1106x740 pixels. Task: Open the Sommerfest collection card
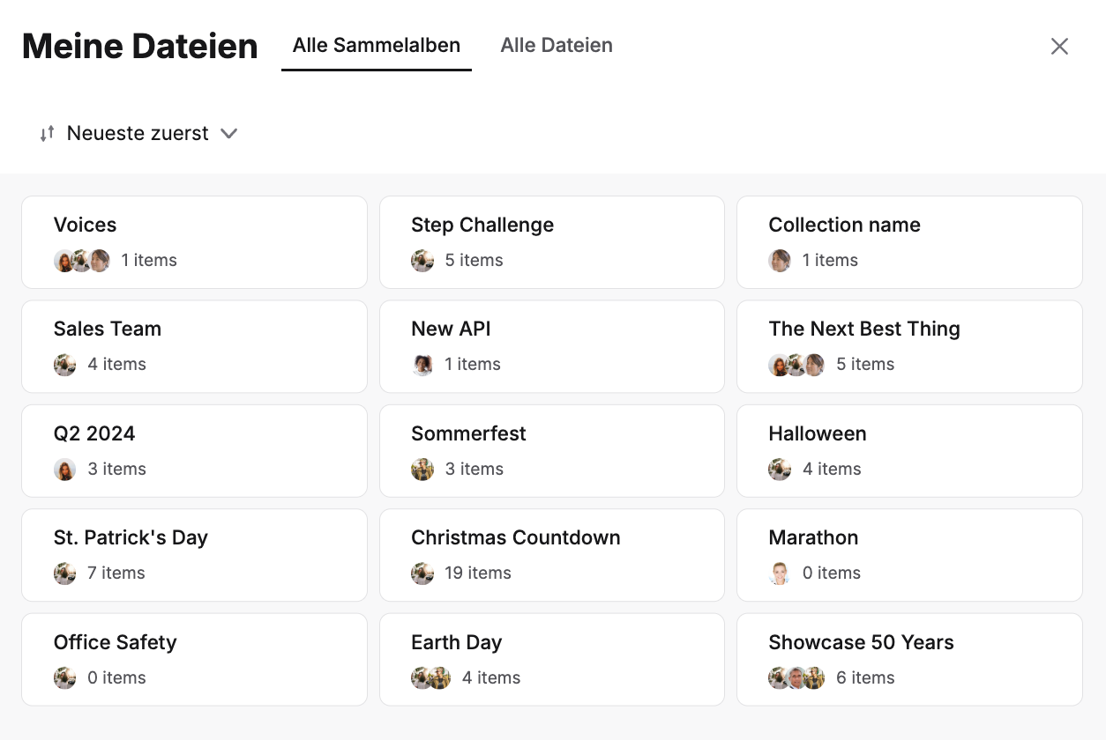(552, 451)
